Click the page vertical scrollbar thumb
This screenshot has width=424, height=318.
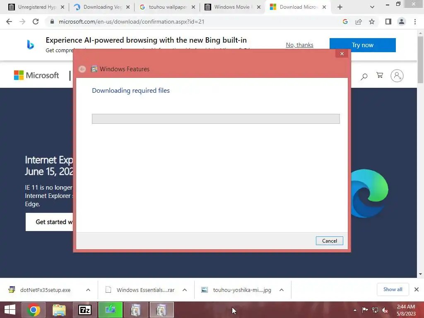point(420,60)
